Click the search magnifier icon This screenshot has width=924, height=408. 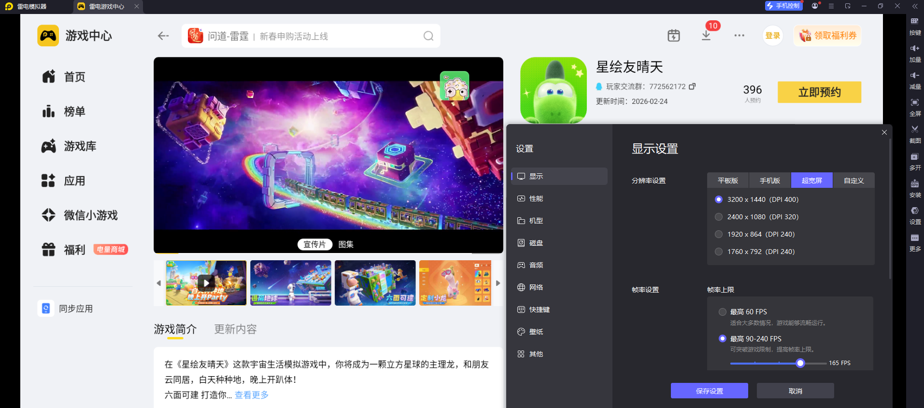tap(428, 36)
